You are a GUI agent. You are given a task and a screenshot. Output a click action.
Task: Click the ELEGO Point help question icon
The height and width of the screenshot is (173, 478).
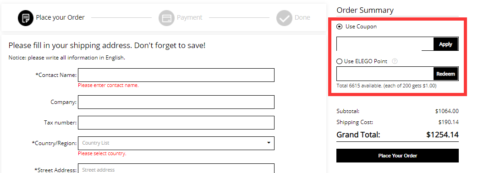pos(395,61)
